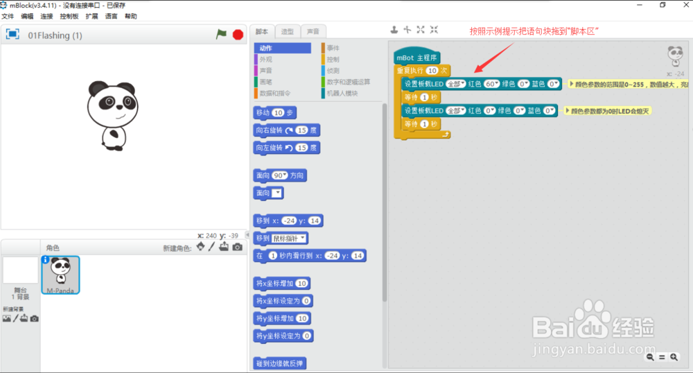Select the 动作 block category
This screenshot has height=373, width=693.
point(283,48)
